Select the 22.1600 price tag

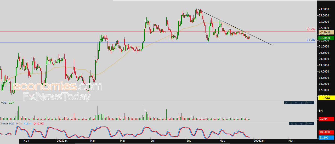click(x=326, y=32)
